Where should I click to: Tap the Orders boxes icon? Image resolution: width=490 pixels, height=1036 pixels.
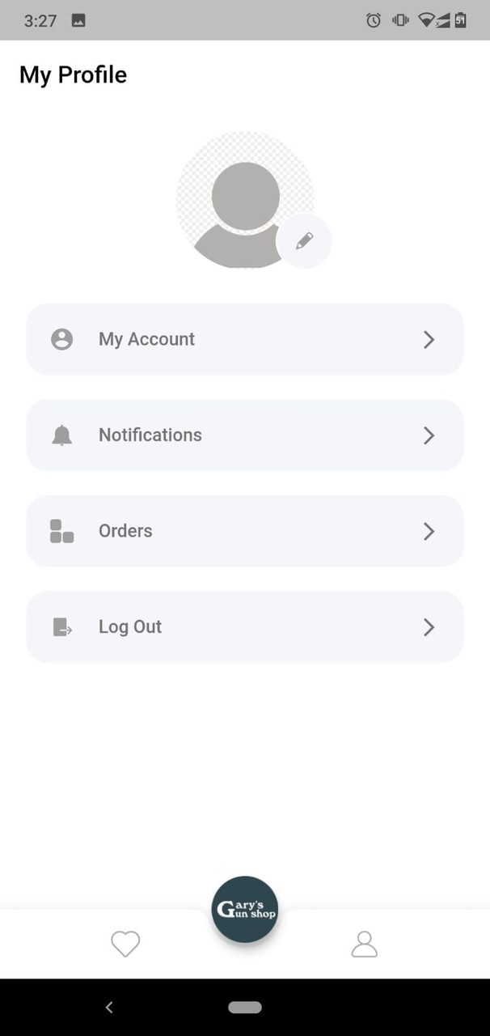click(x=61, y=531)
